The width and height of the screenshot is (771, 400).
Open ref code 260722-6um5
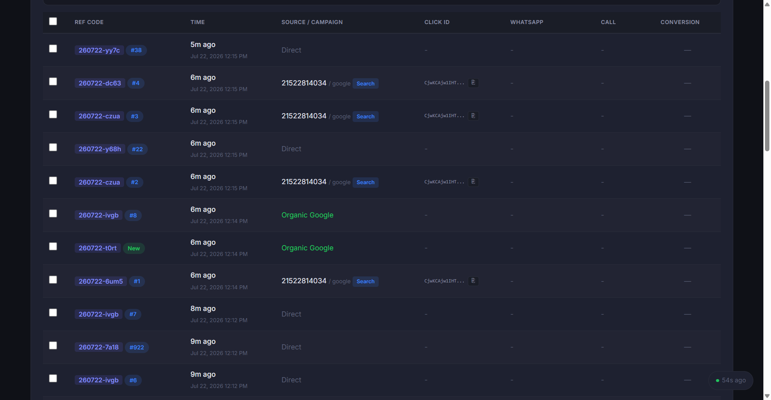(x=101, y=281)
